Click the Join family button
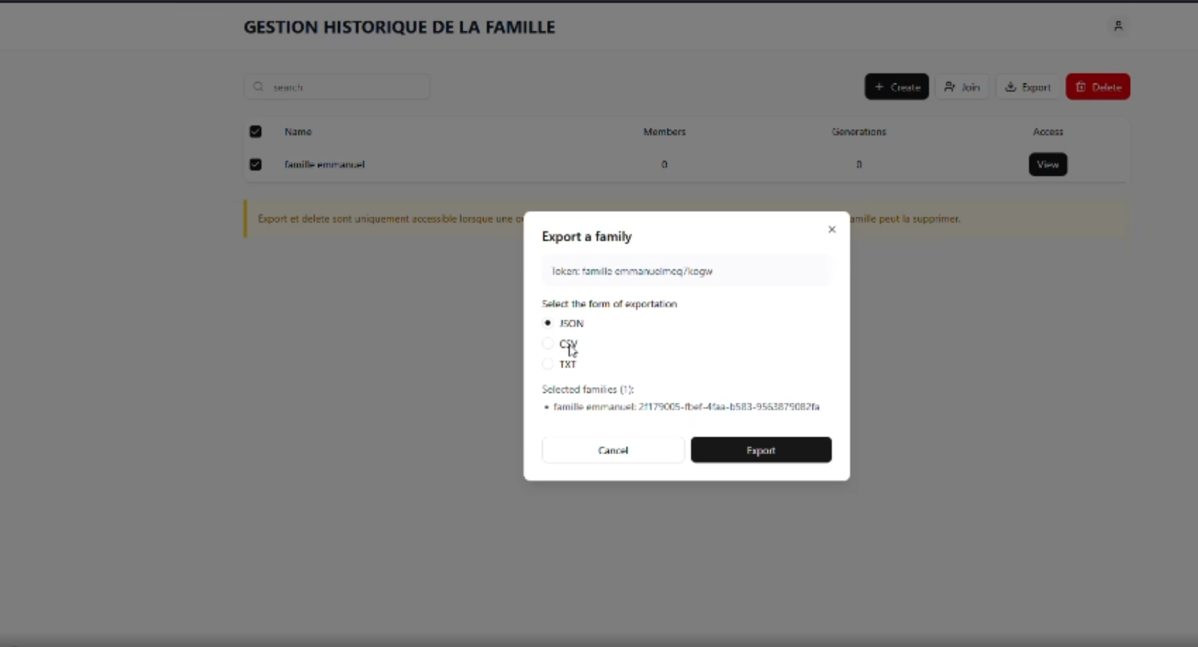Screen dimensions: 1198x647 [x=962, y=87]
